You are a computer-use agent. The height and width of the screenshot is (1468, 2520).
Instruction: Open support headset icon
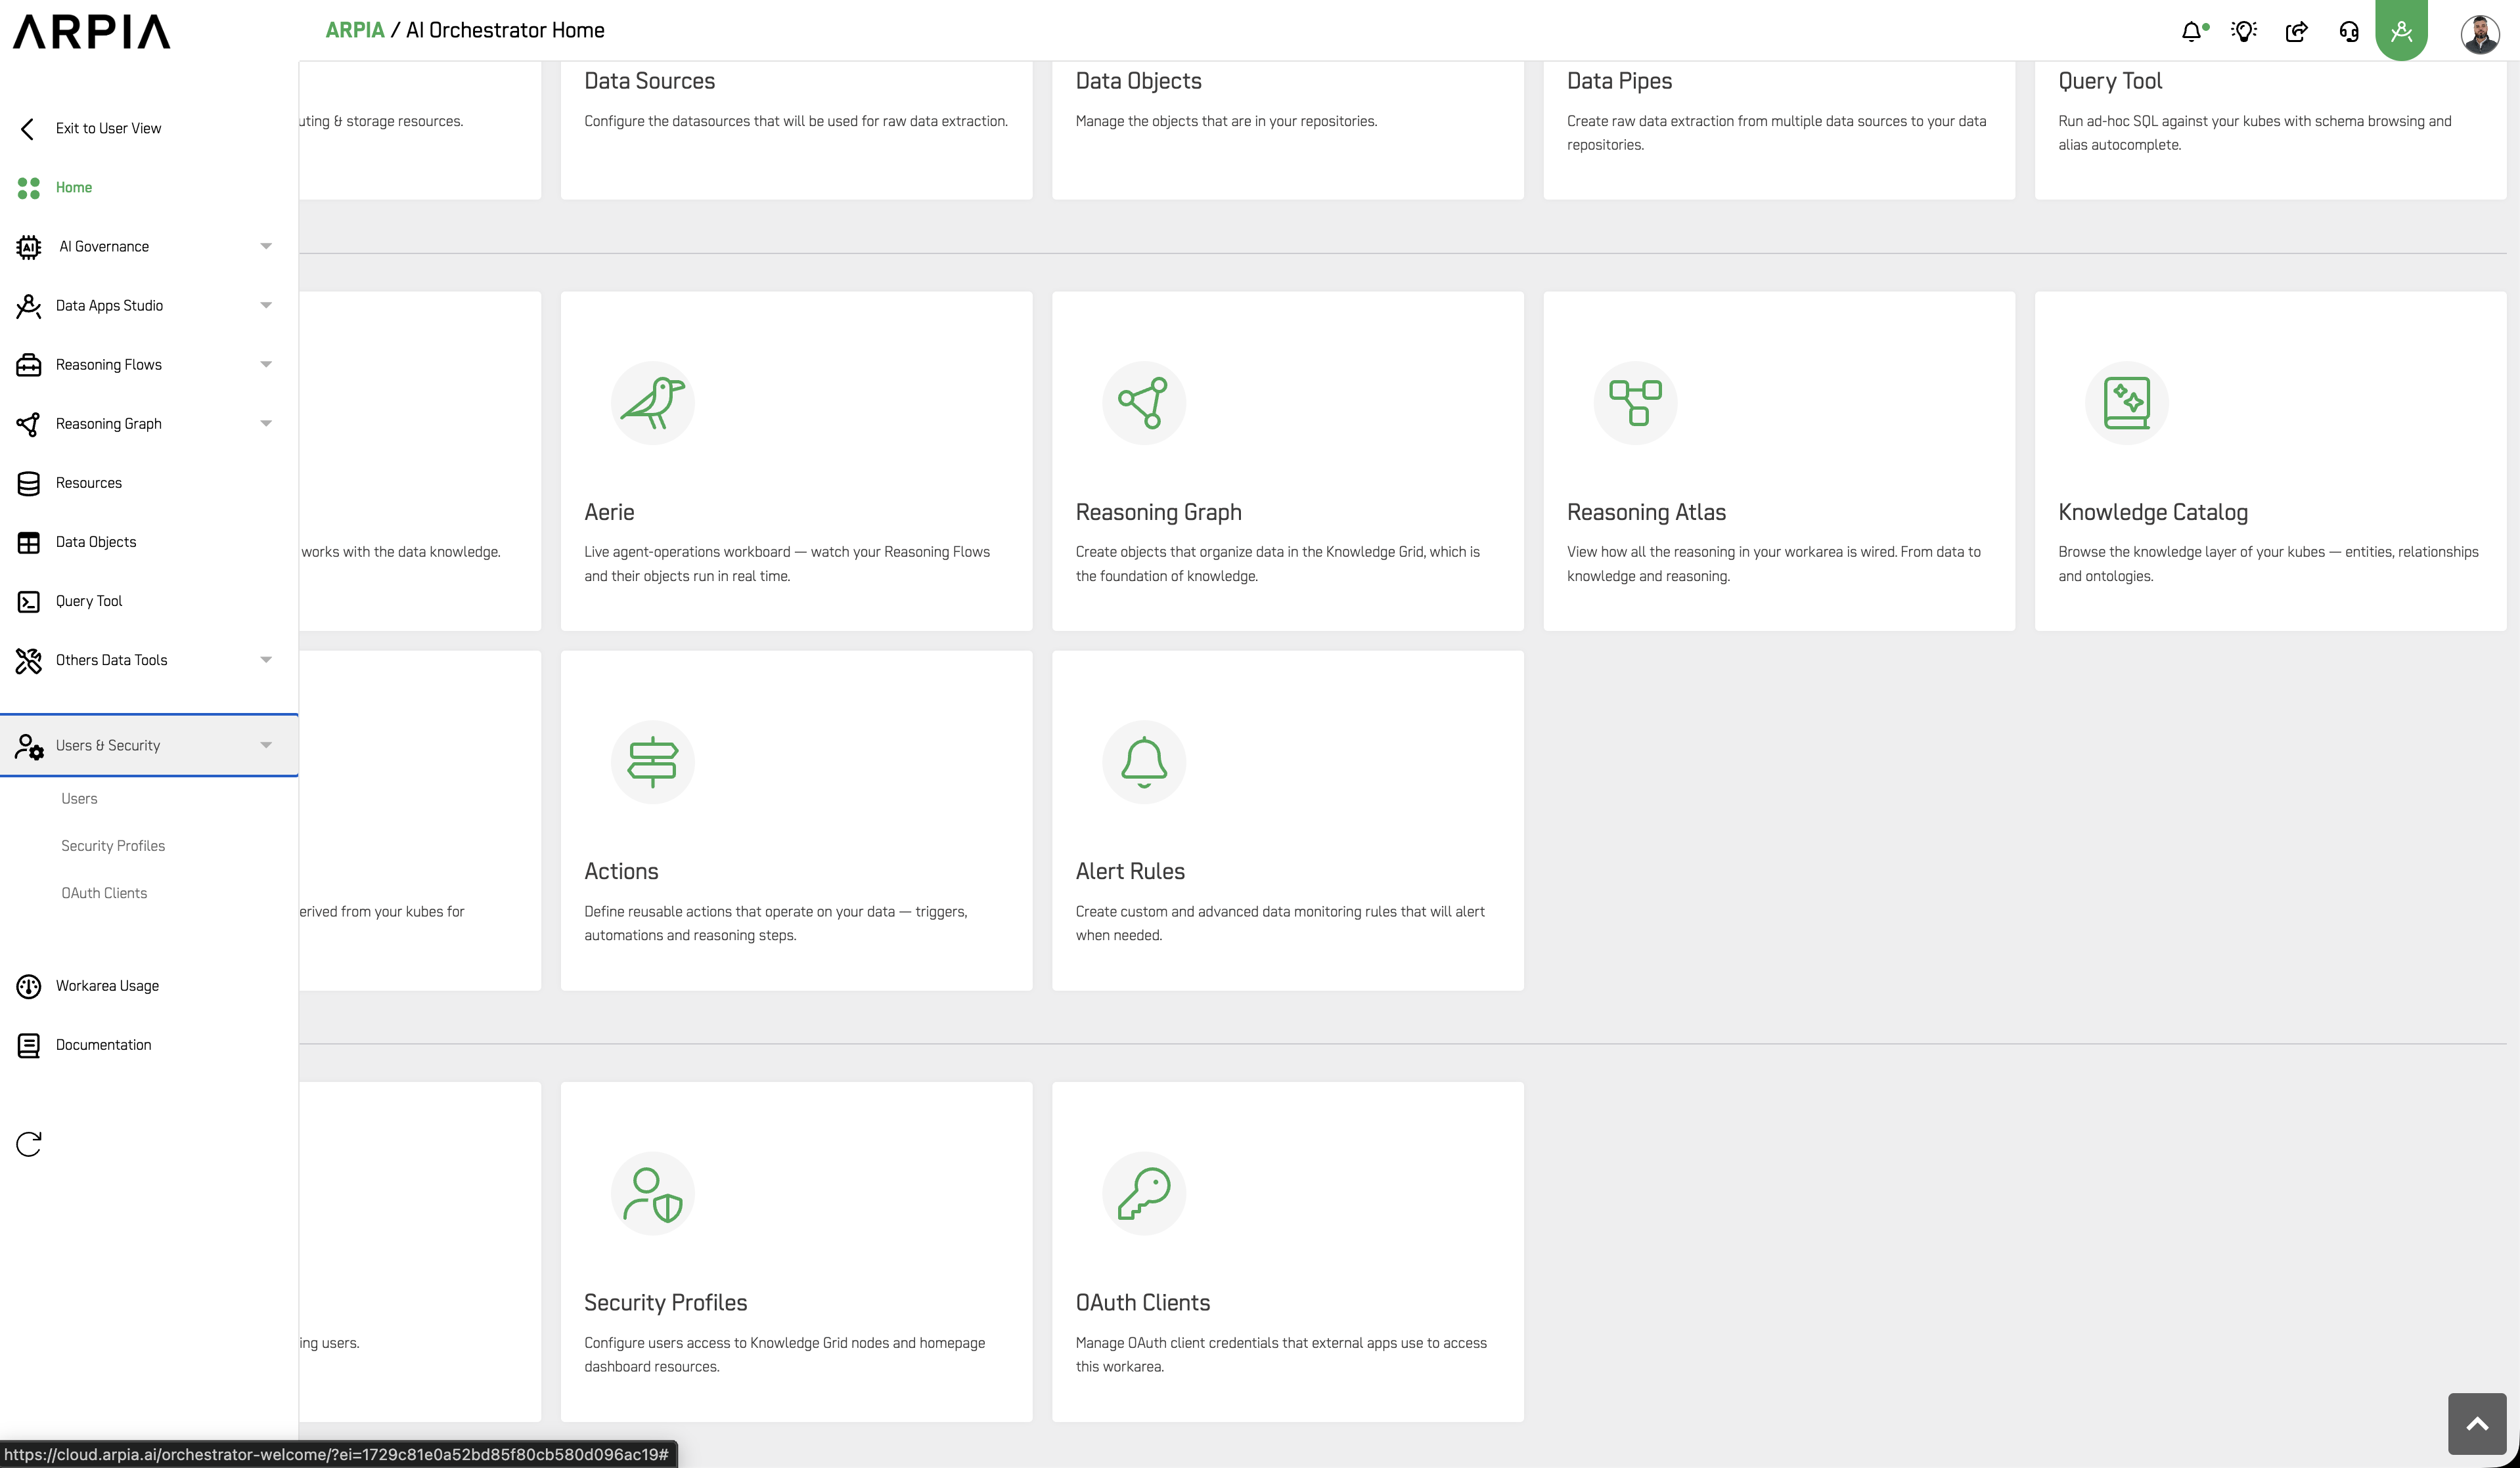[2349, 31]
